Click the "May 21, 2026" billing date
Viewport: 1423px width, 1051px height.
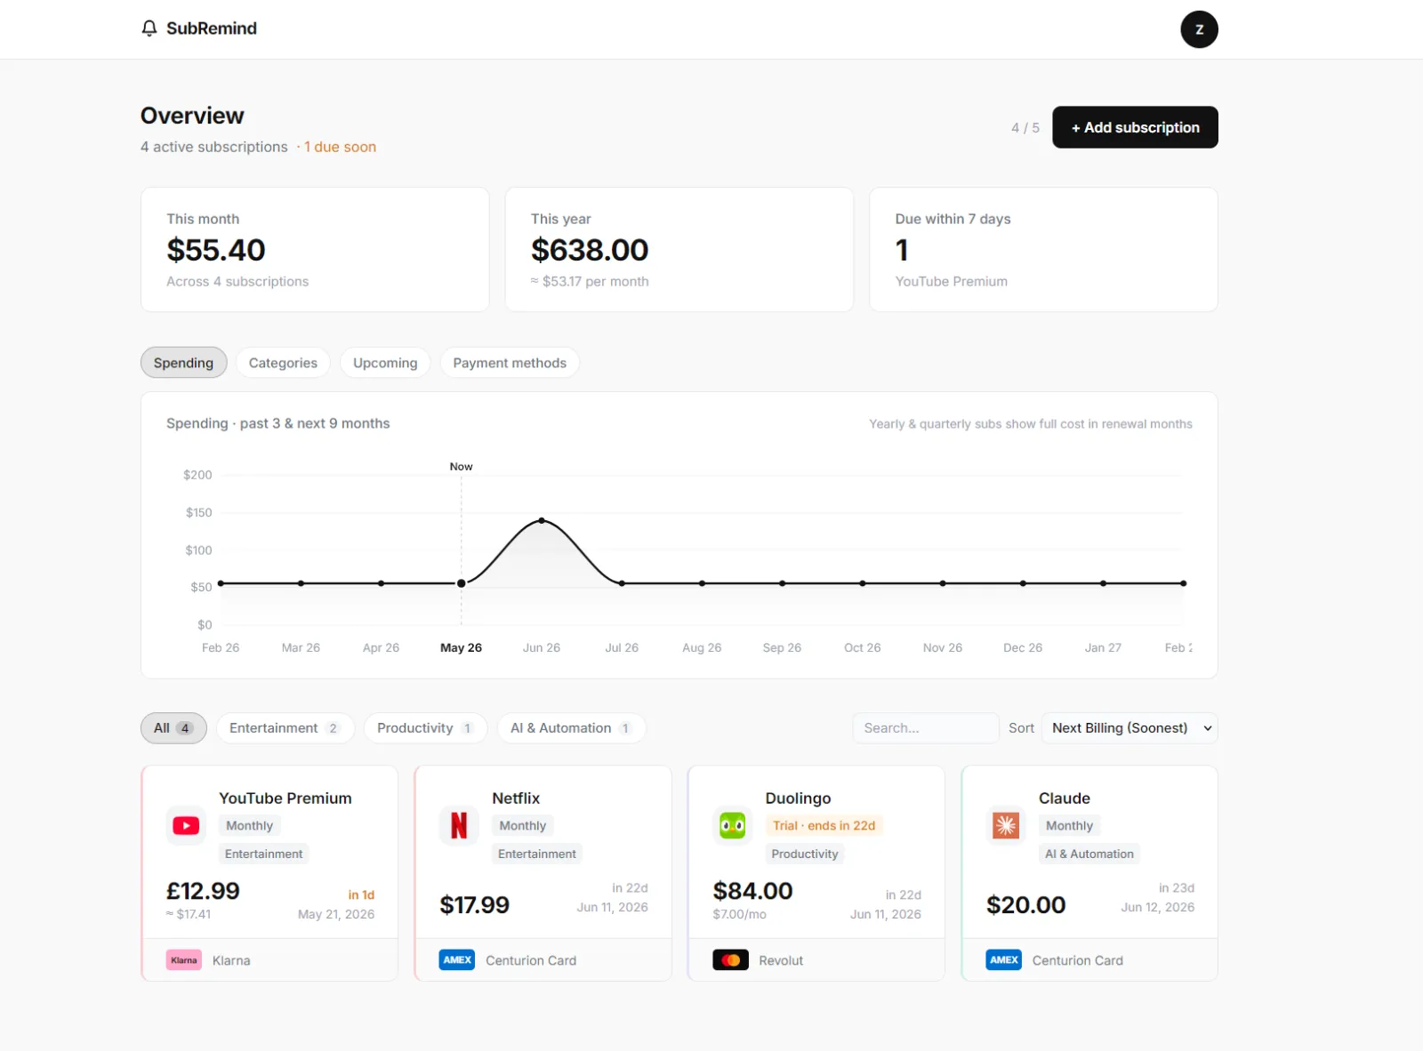(x=336, y=914)
